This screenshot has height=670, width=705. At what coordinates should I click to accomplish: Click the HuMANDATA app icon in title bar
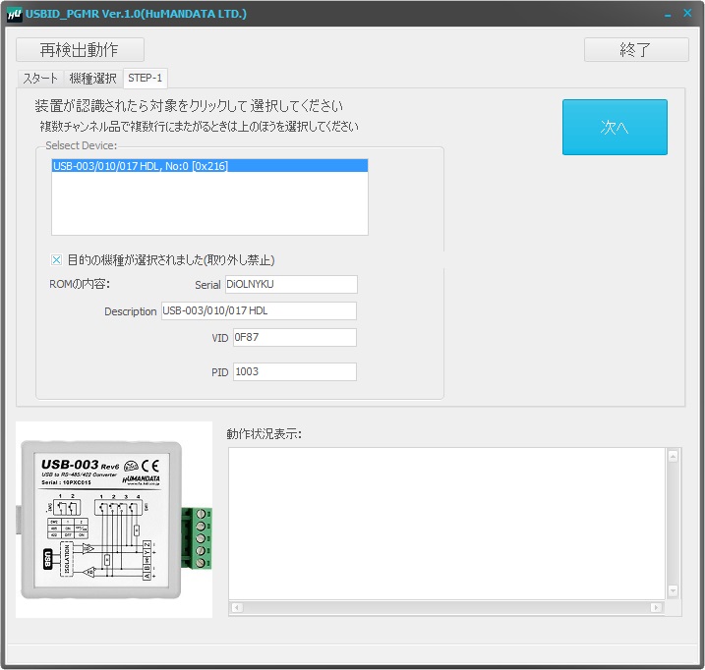pos(15,14)
